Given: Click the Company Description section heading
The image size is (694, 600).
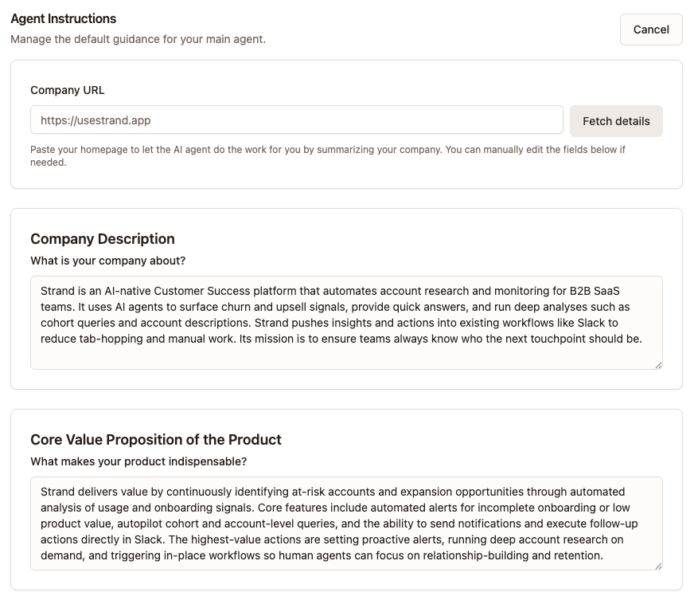Looking at the screenshot, I should (x=102, y=239).
